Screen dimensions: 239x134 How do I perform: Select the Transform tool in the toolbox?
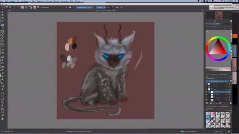tap(3, 57)
